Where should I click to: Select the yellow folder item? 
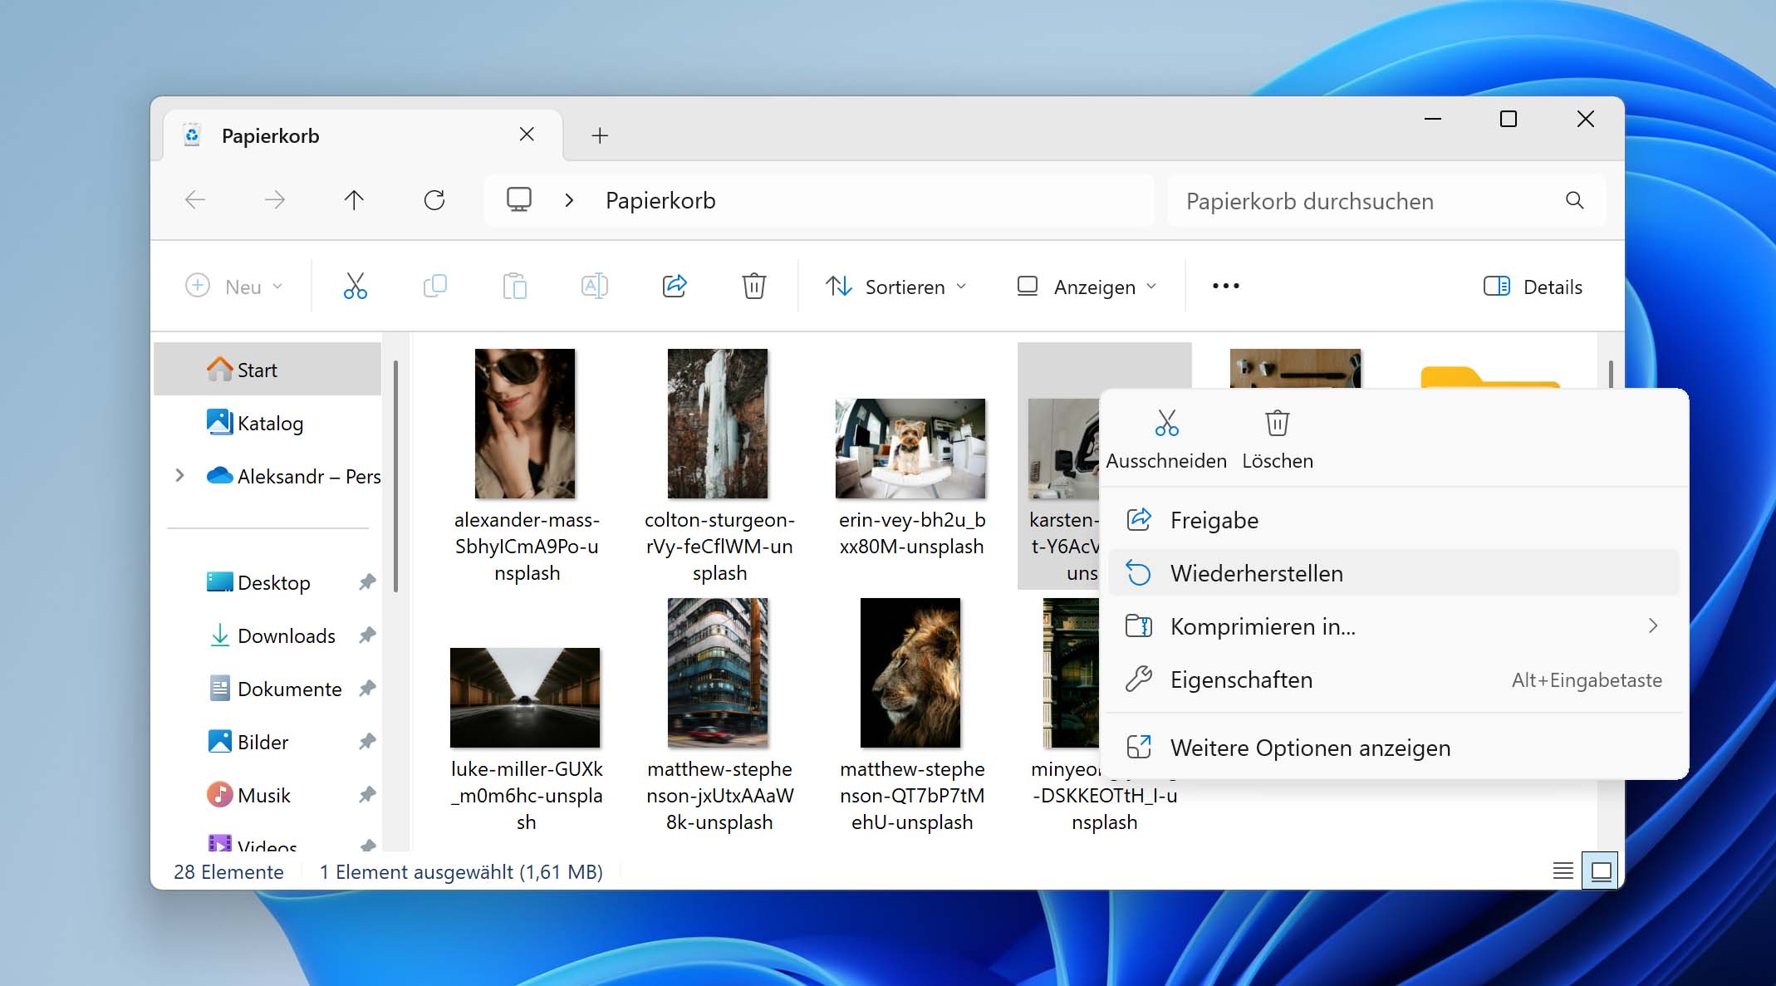click(x=1490, y=377)
